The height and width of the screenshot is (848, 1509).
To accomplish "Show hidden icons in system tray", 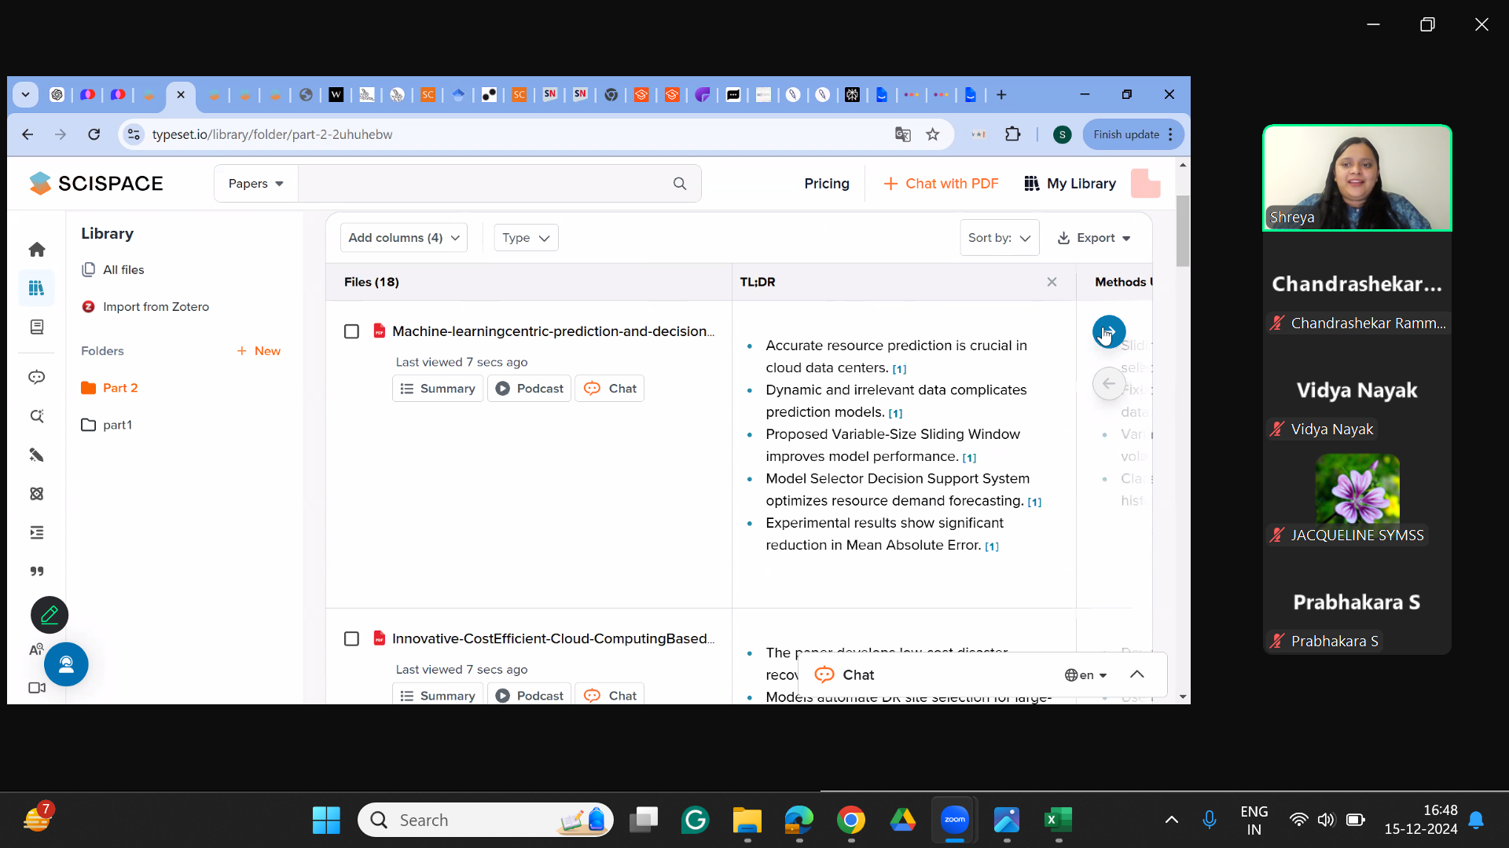I will [1171, 821].
